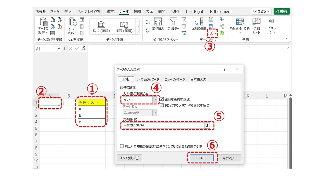Open the ホーム ribbon tab

(55, 11)
